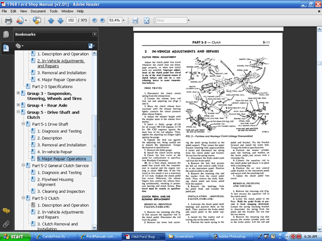Screen dimensions: 322x241
Task: Open the 53.4% zoom level dropdown
Action: coord(123,20)
